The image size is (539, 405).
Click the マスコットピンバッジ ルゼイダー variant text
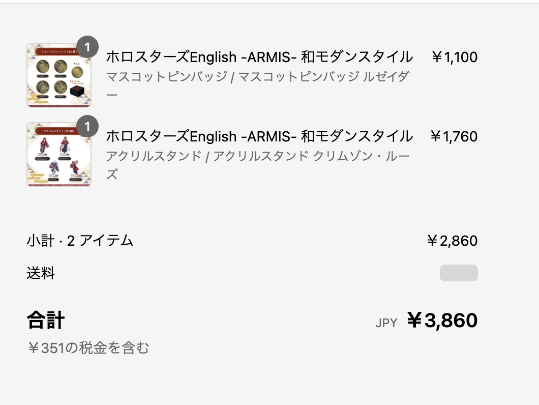258,85
